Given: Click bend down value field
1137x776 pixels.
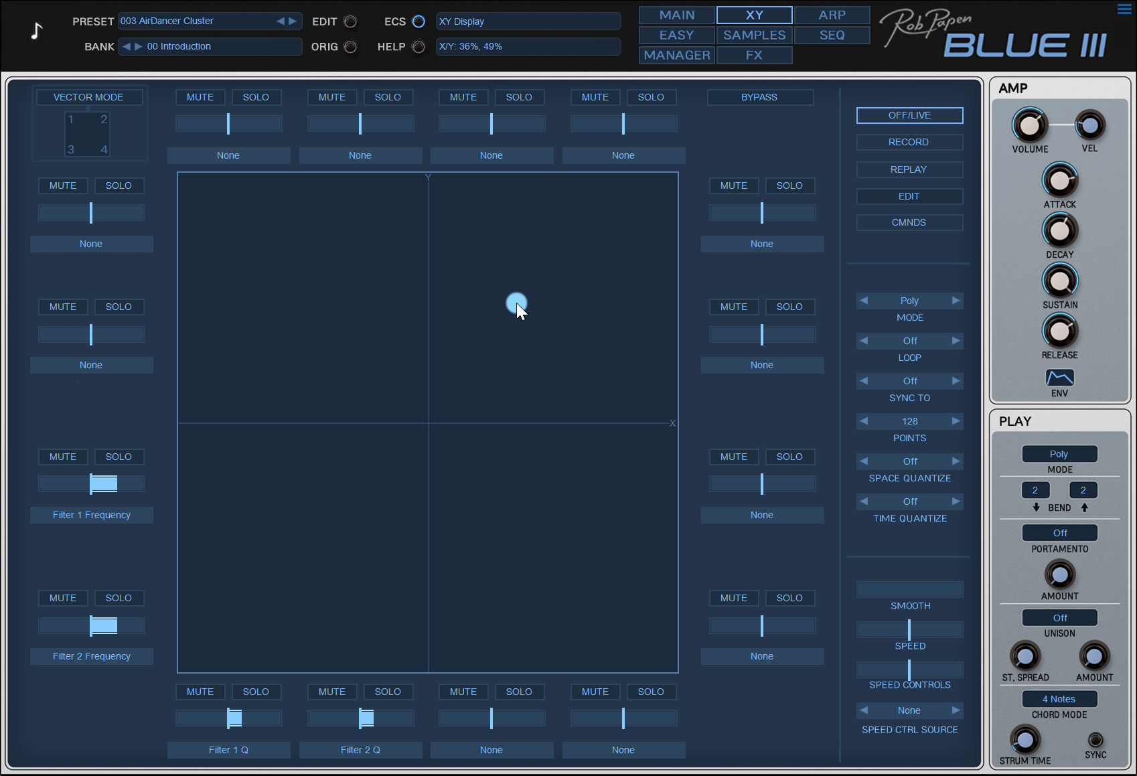Looking at the screenshot, I should tap(1035, 490).
